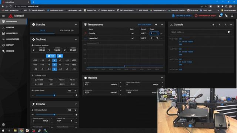Collapse the Temperatures panel
This screenshot has height=133, width=237.
(162, 25)
